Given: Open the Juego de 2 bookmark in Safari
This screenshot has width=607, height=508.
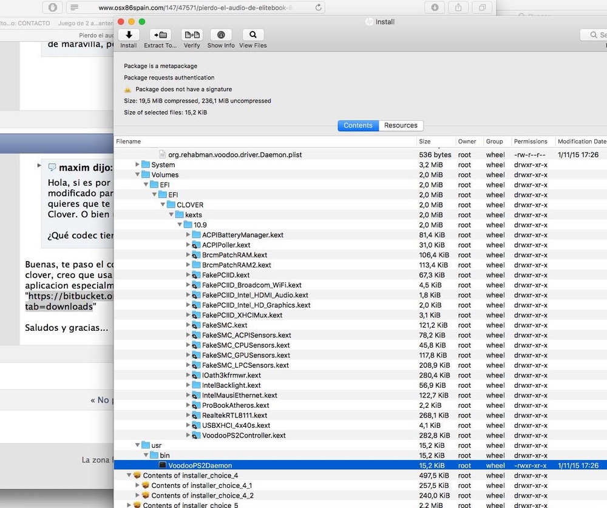Looking at the screenshot, I should coord(86,23).
